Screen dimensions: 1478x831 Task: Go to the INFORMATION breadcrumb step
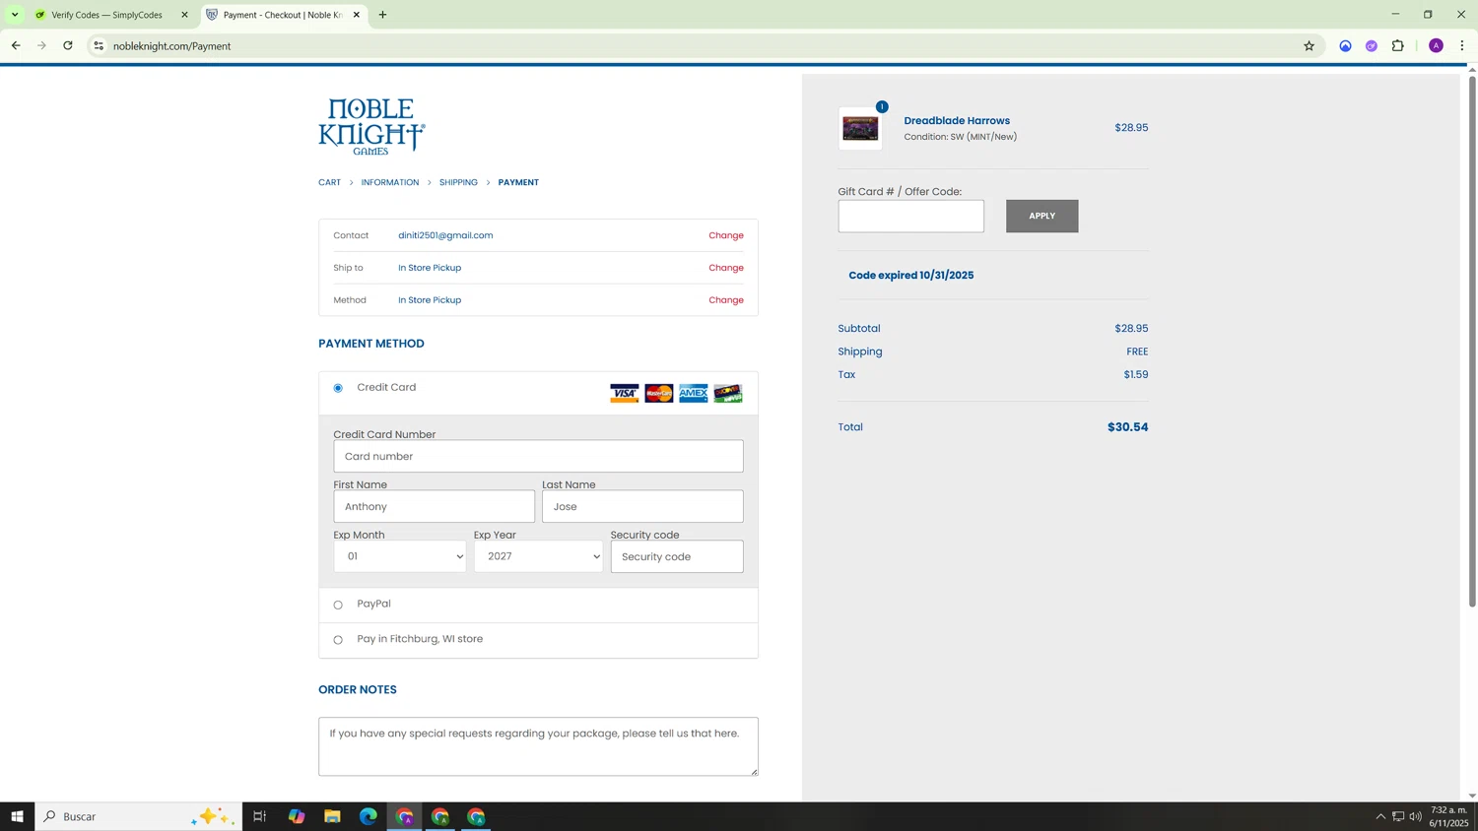390,182
